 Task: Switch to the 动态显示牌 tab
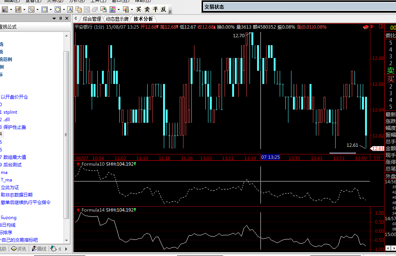tap(117, 19)
